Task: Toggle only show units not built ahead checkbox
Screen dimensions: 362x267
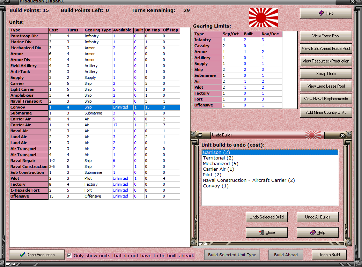Action: click(69, 255)
